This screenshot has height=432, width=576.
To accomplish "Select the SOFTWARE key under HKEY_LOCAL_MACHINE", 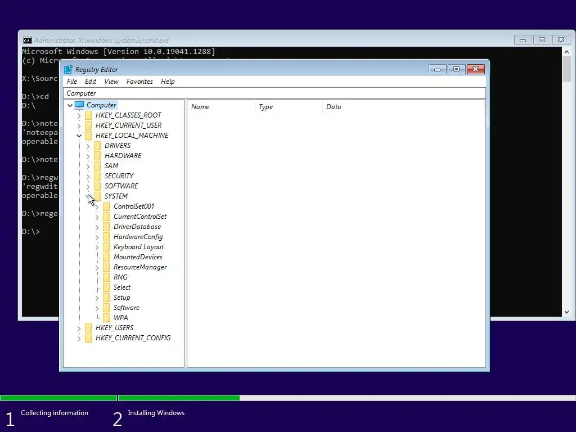I will click(121, 186).
